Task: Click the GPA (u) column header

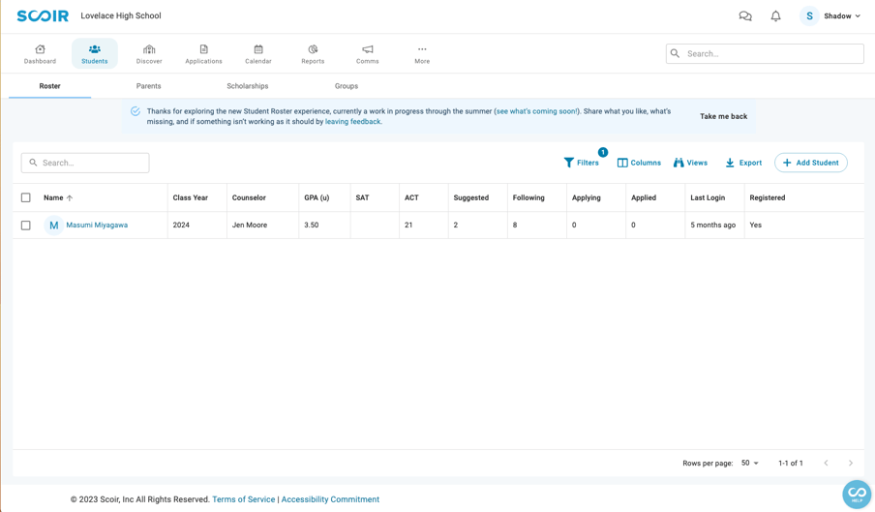Action: click(x=317, y=198)
